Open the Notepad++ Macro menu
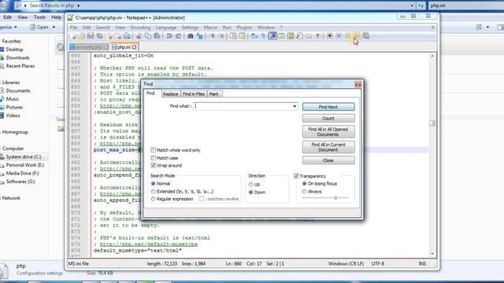The width and height of the screenshot is (504, 283). point(210,28)
